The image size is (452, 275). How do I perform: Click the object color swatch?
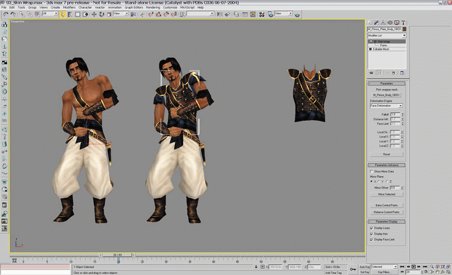pyautogui.click(x=405, y=29)
